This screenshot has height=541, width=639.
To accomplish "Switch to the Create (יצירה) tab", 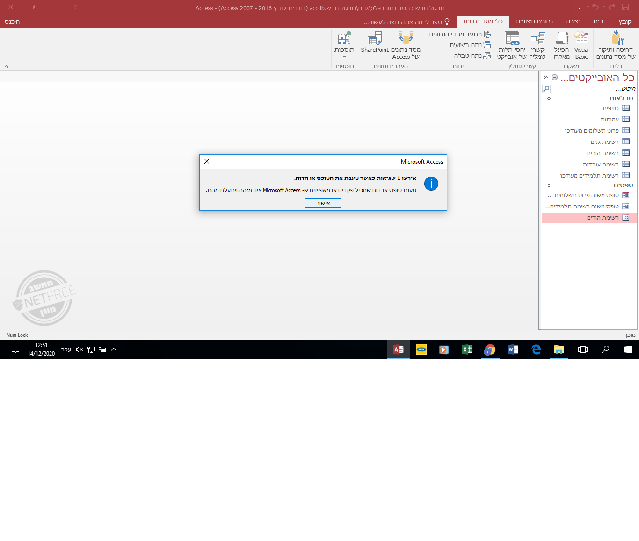I will [573, 21].
